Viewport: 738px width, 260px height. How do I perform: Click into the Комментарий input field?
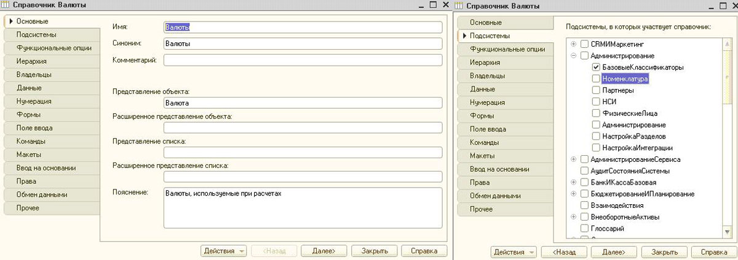303,60
